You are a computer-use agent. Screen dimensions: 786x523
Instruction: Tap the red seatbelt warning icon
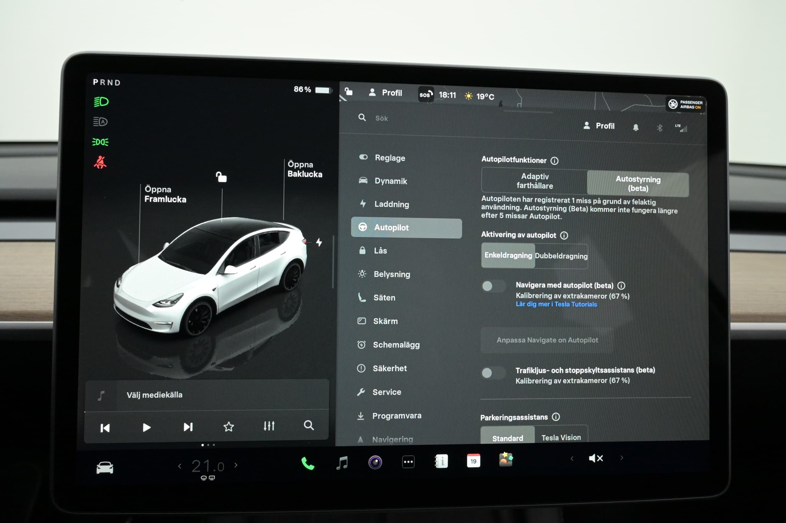[x=100, y=162]
